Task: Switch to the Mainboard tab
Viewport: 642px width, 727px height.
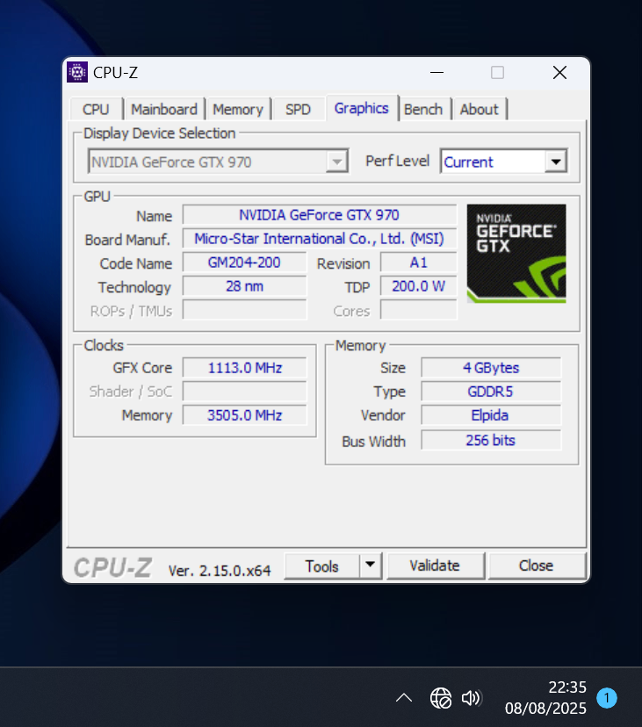Action: tap(164, 110)
